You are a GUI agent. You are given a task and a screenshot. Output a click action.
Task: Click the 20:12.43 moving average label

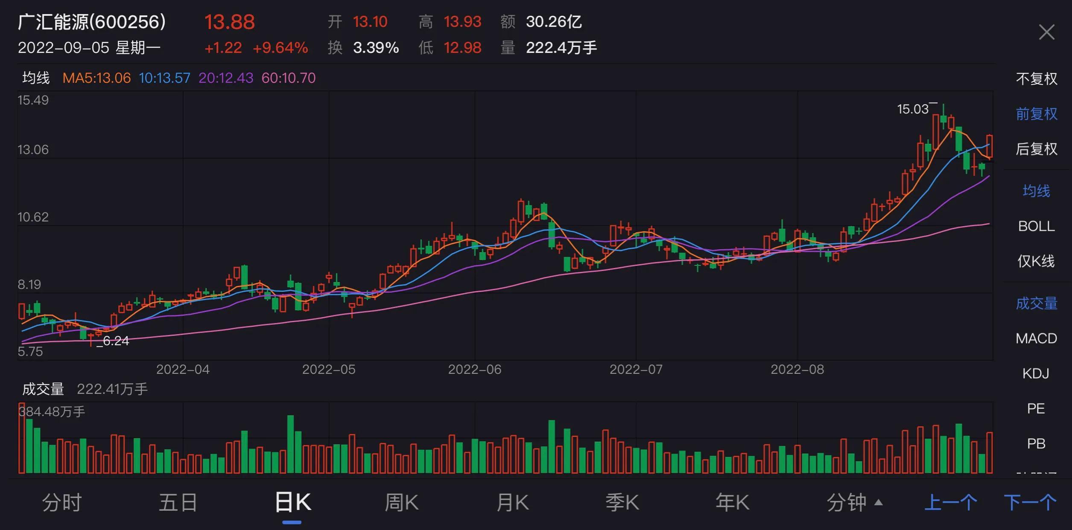pos(226,78)
